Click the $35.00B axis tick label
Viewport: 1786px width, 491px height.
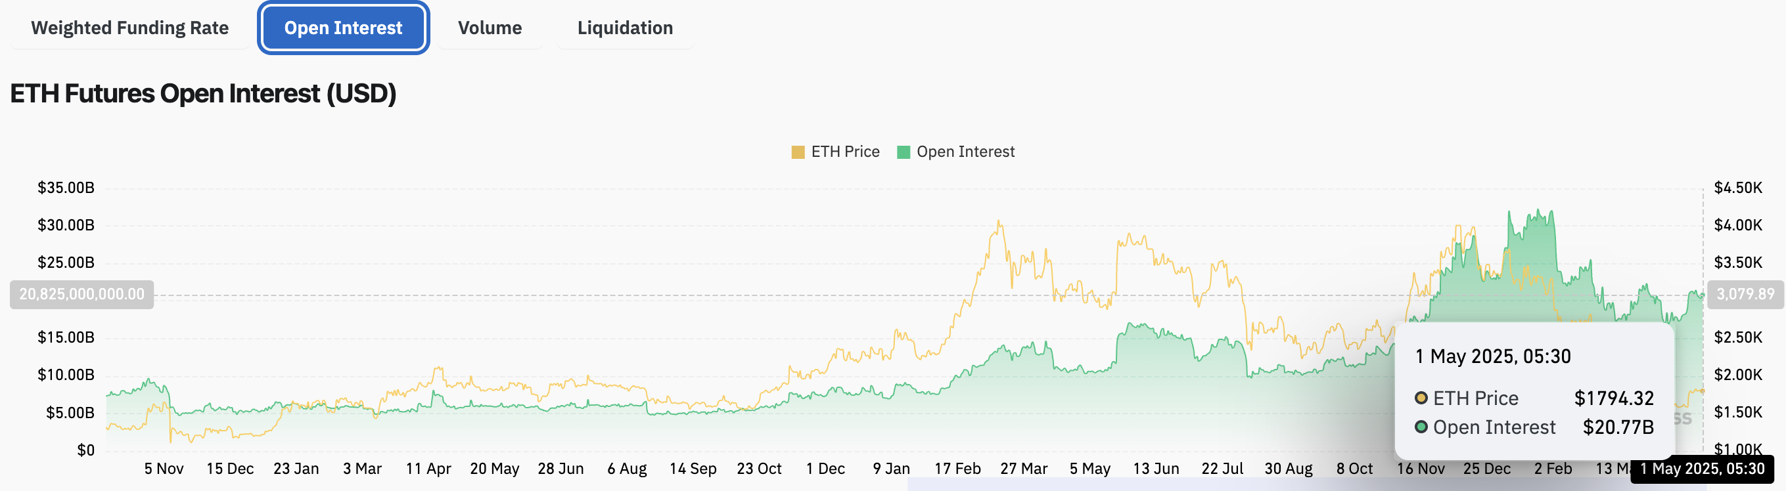point(67,187)
